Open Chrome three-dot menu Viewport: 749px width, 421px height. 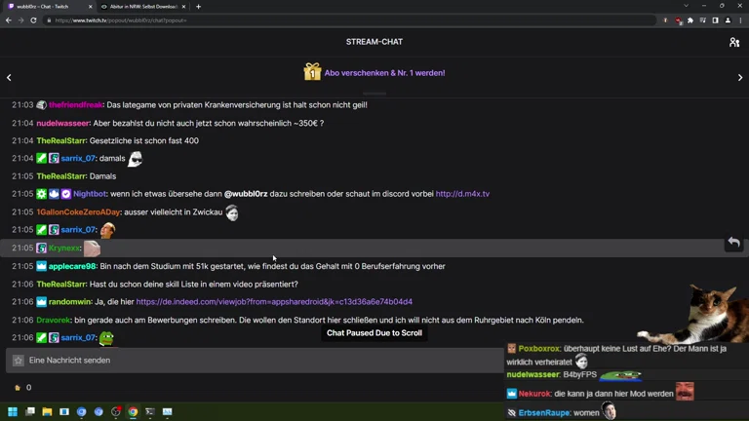(740, 20)
